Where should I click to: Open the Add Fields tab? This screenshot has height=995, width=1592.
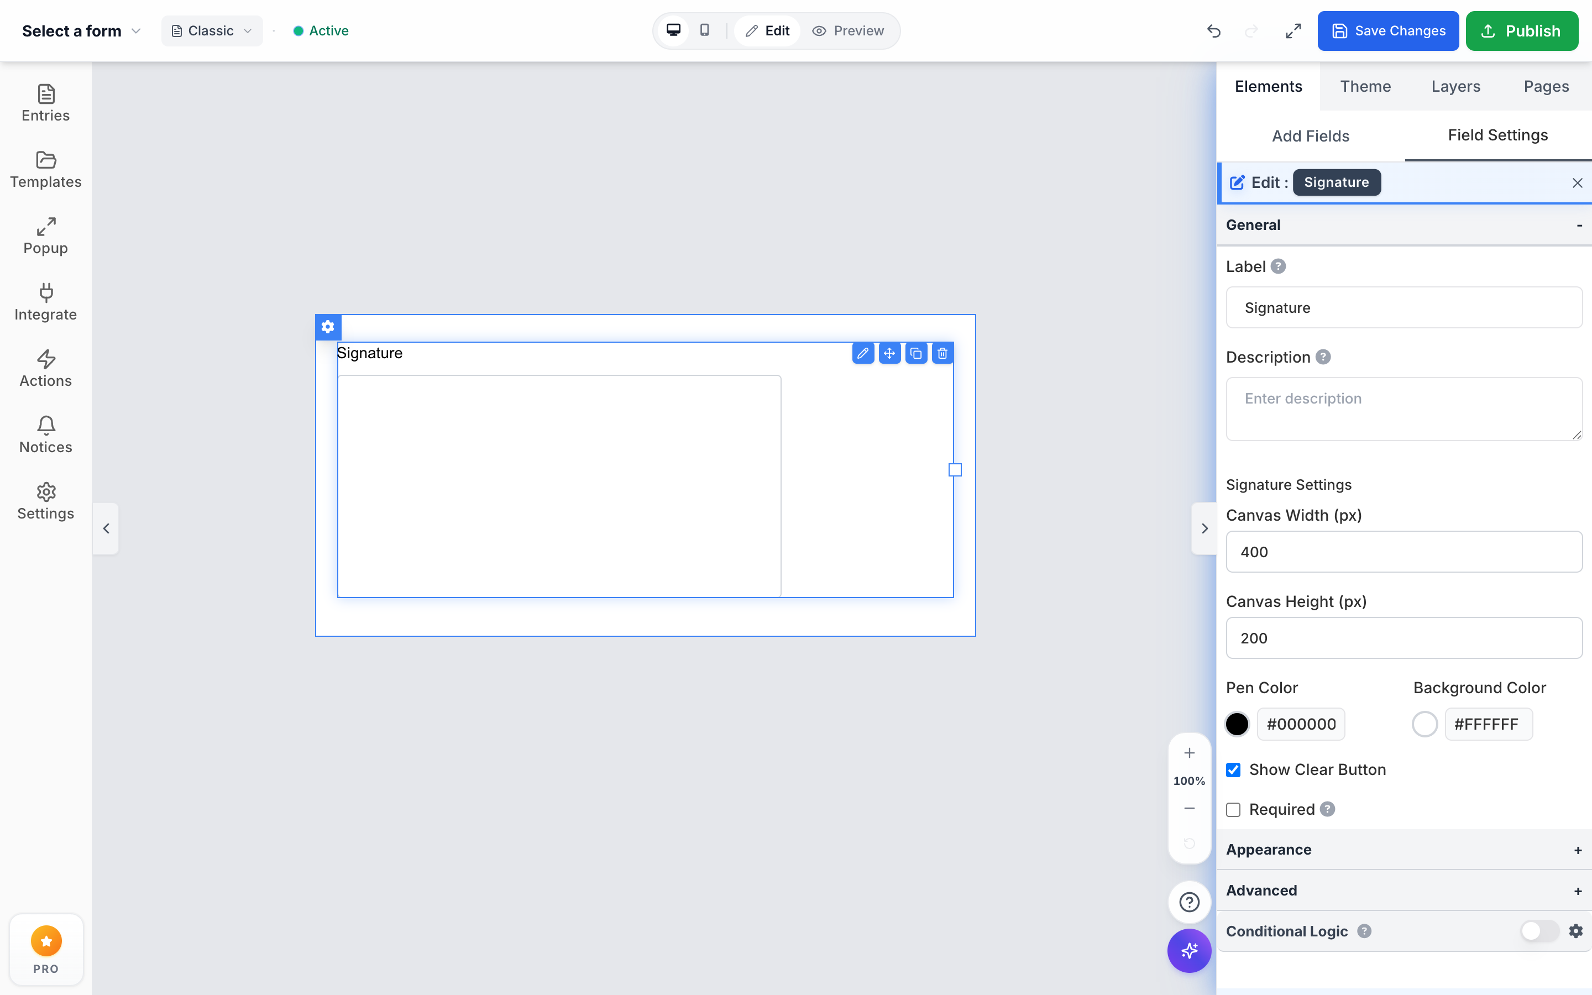pos(1311,136)
